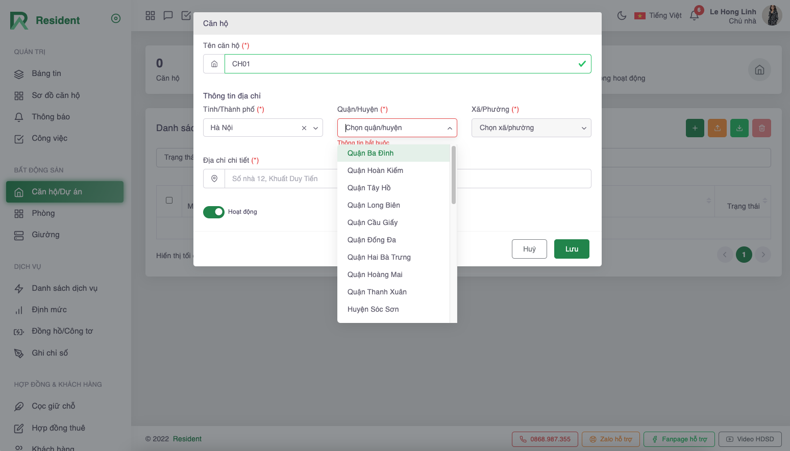The height and width of the screenshot is (451, 790).
Task: Click the Lưu save button
Action: click(x=572, y=249)
